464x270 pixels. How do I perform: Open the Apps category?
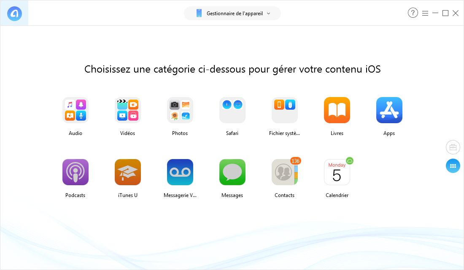pyautogui.click(x=389, y=110)
